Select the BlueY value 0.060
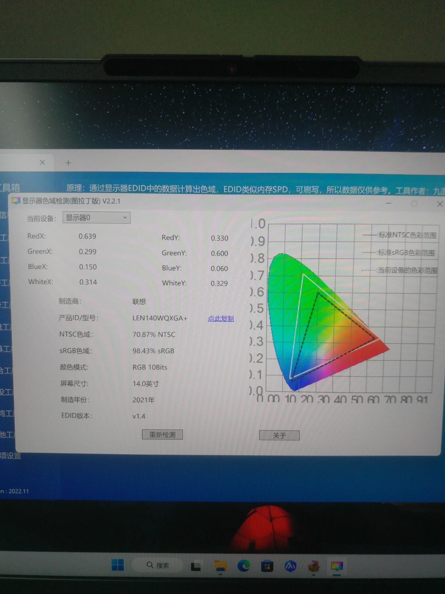Viewport: 445px width, 594px height. point(219,268)
